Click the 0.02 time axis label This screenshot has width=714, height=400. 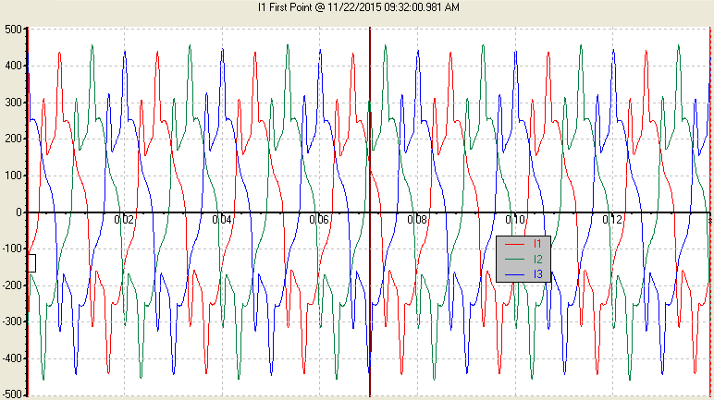point(124,220)
